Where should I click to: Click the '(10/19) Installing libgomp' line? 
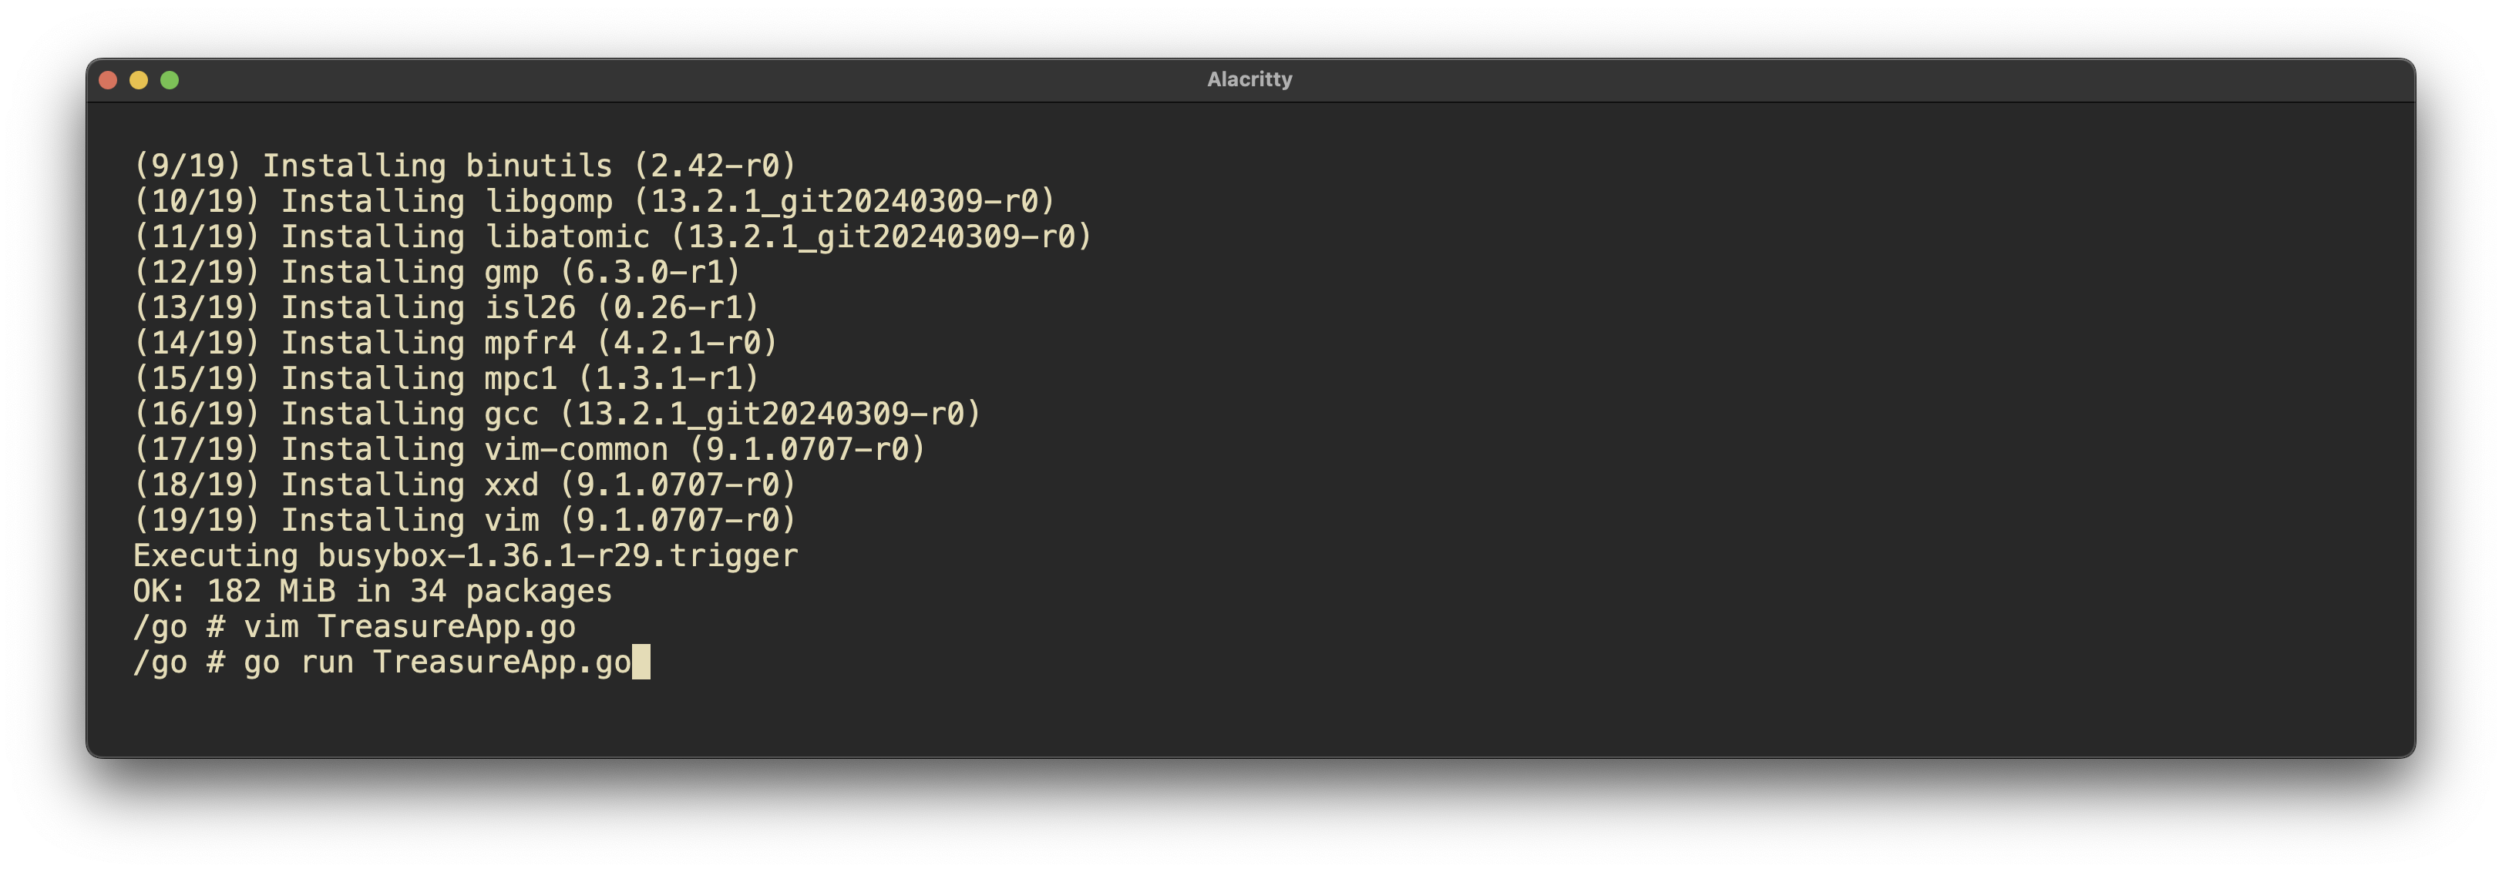[x=594, y=201]
